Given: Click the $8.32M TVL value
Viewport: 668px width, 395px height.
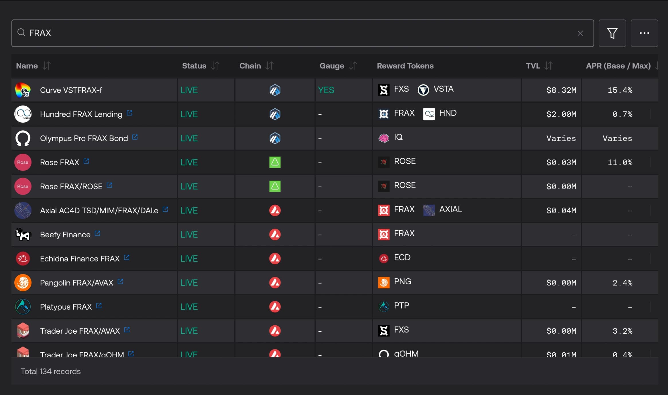Looking at the screenshot, I should (x=561, y=90).
